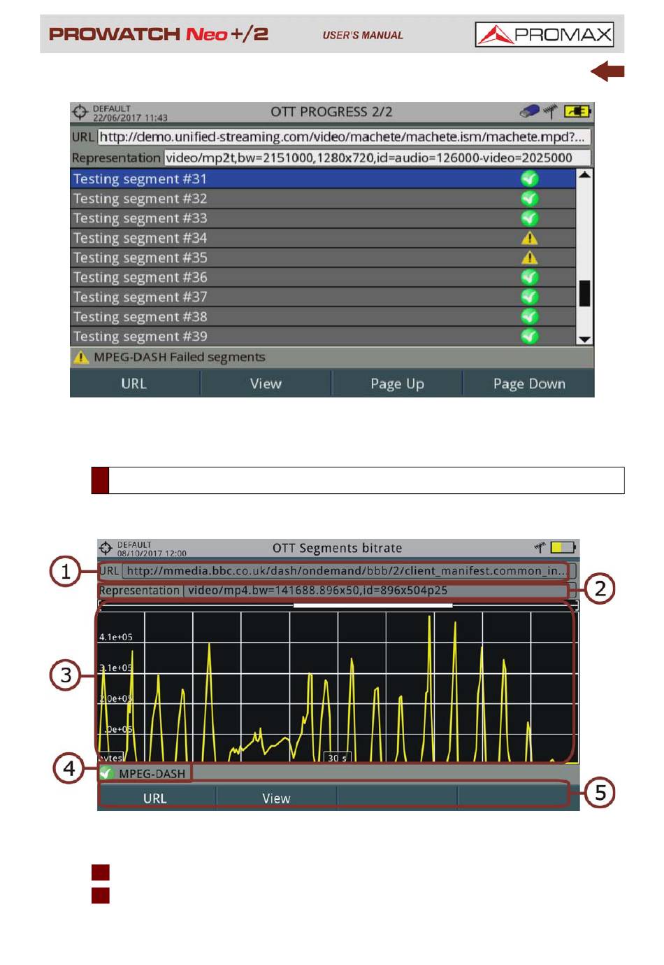The height and width of the screenshot is (965, 664).
Task: Select row Testing segment #38
Action: [x=323, y=316]
